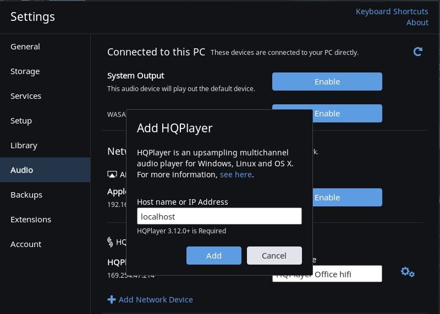Click the HQPlayer logo icon

point(110,242)
